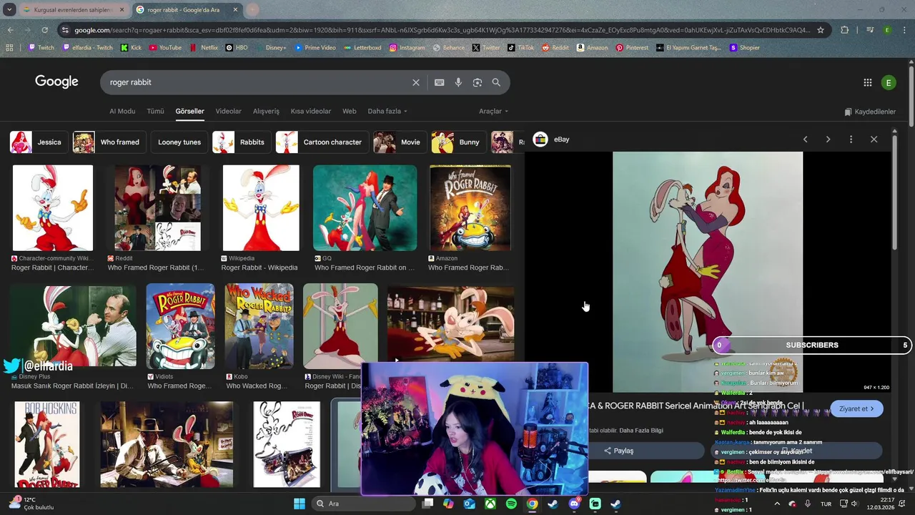The image size is (915, 515).
Task: Filter by the Cartoon character chip
Action: (322, 142)
